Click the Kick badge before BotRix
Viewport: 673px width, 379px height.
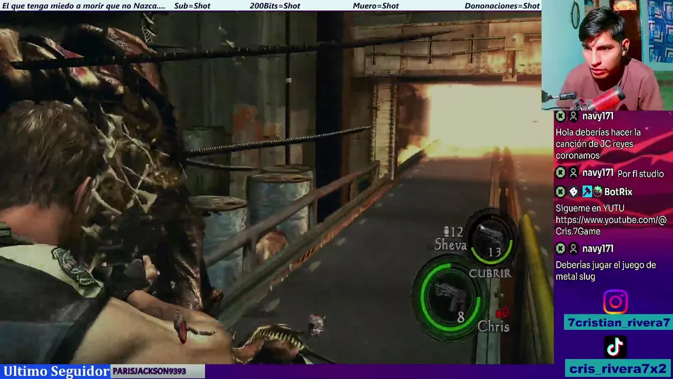tap(561, 192)
